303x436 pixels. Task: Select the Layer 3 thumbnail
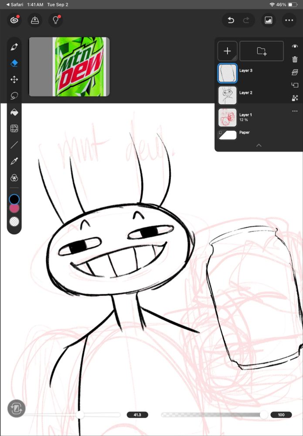pyautogui.click(x=228, y=73)
